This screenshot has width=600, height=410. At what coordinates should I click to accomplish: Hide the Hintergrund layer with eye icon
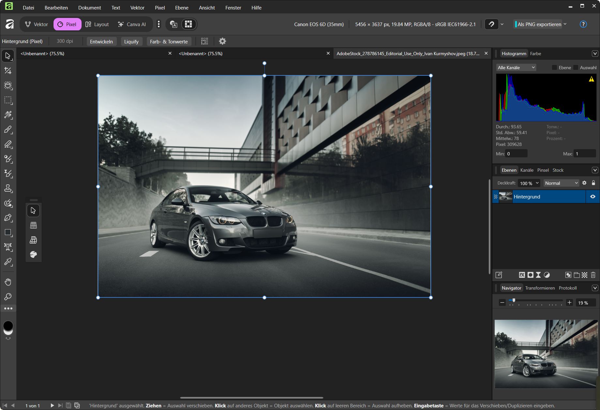tap(593, 197)
